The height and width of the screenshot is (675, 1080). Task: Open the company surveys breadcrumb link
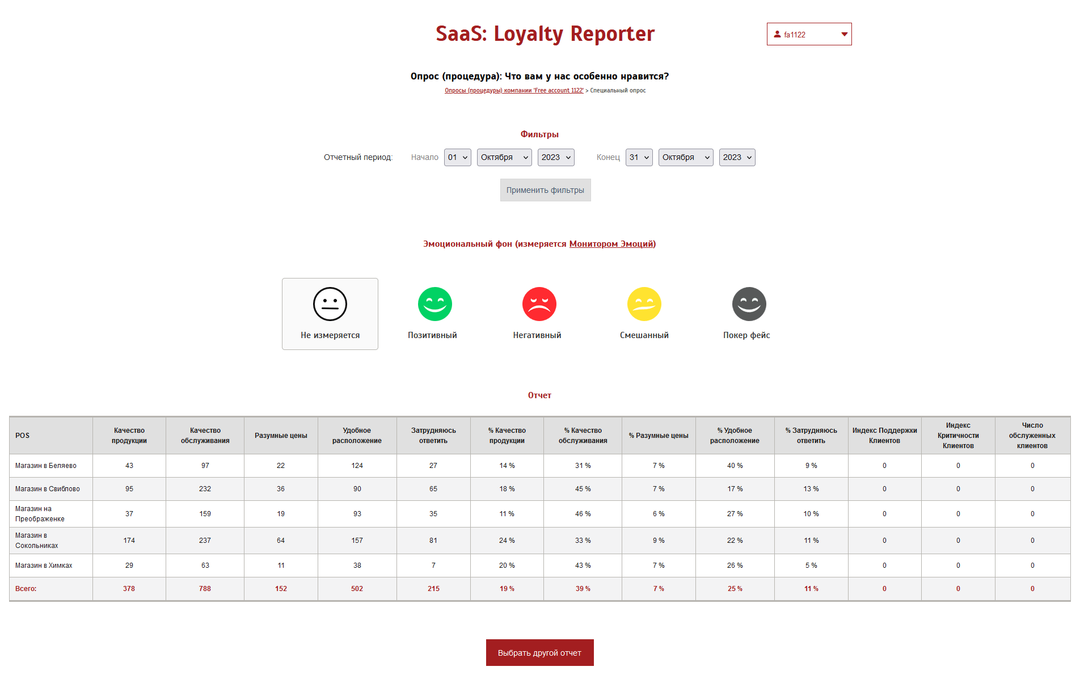(514, 91)
